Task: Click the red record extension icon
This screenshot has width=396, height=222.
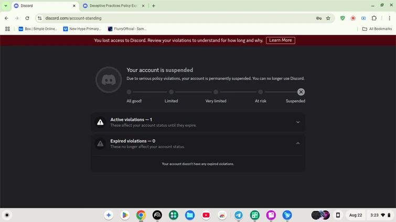Action: (353, 18)
